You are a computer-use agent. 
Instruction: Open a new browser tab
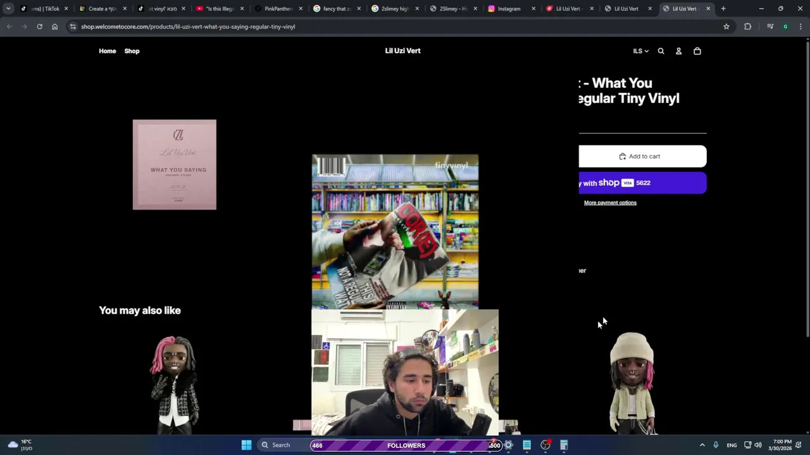coord(723,9)
